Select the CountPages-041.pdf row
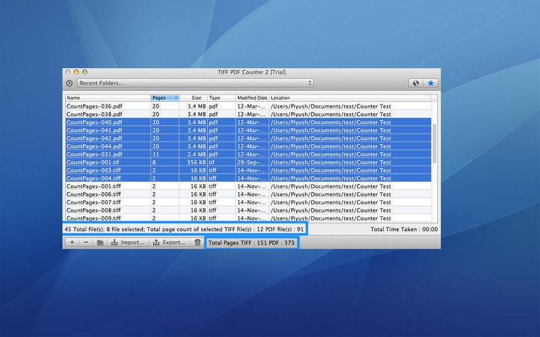This screenshot has height=337, width=540. [248, 130]
